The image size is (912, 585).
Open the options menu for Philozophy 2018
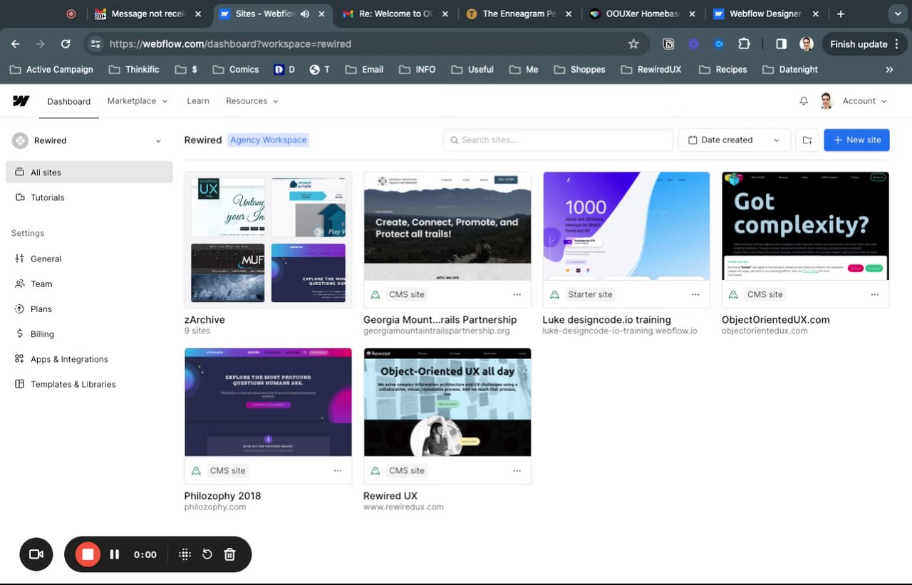click(x=338, y=470)
